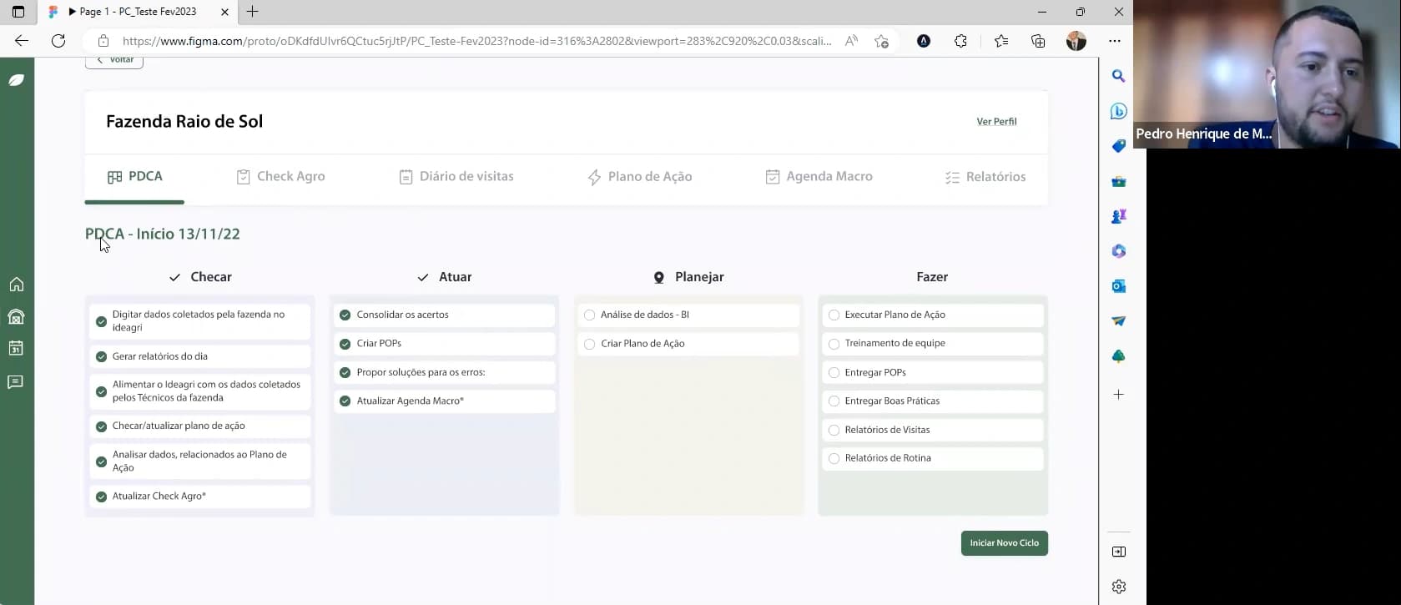
Task: Open the Home icon in green sidebar
Action: click(x=16, y=285)
